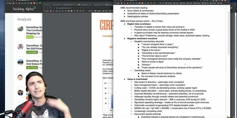Viewport: 237px width, 118px height.
Task: Click the 'GameStop bears:' bullet
Action: pos(142,71)
